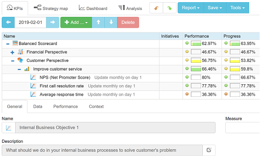The image size is (260, 157).
Task: Open the Save dropdown menu
Action: (x=215, y=8)
